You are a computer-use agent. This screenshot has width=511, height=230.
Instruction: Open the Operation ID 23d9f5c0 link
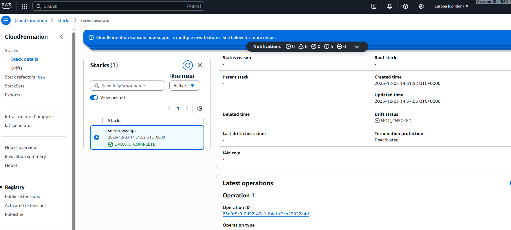coord(266,214)
